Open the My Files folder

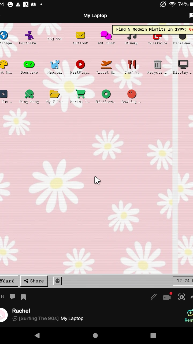point(55,94)
